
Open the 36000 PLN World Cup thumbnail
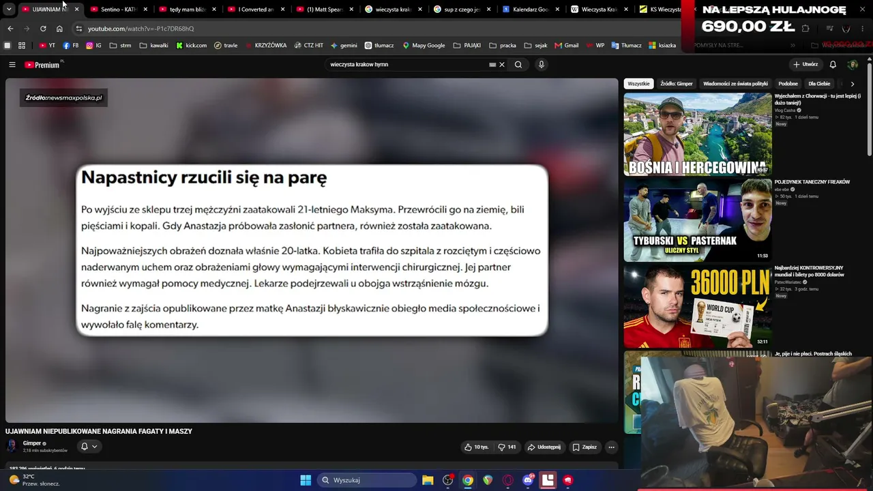[698, 306]
